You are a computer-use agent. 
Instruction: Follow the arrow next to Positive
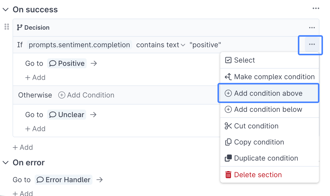(x=94, y=63)
